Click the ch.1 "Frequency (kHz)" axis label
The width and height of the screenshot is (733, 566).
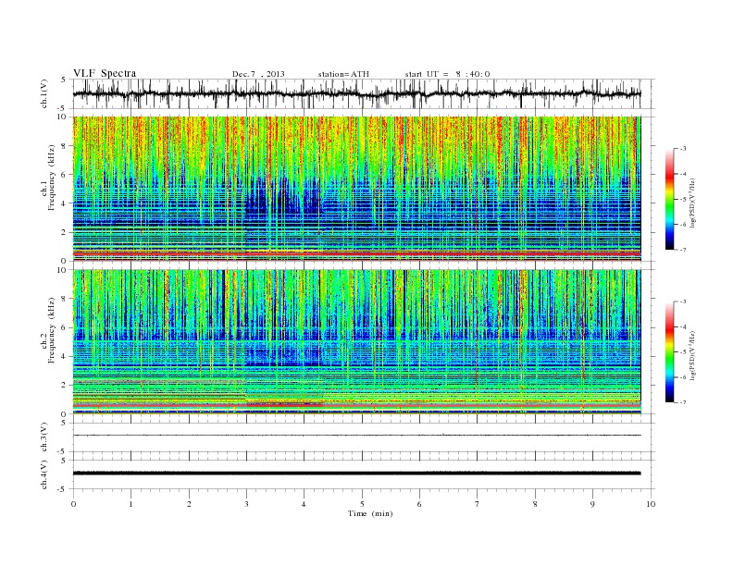tap(52, 178)
